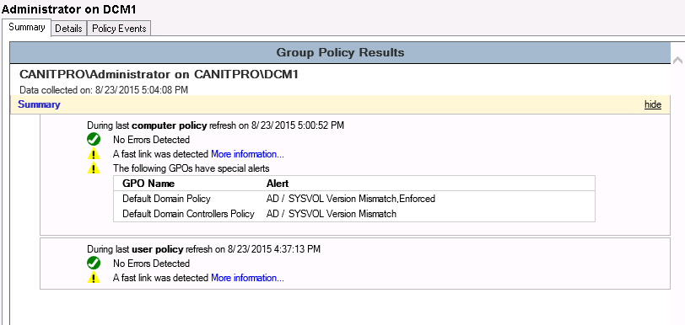The image size is (685, 325).
Task: Click the warning icon beside GPO special alerts
Action: (94, 168)
